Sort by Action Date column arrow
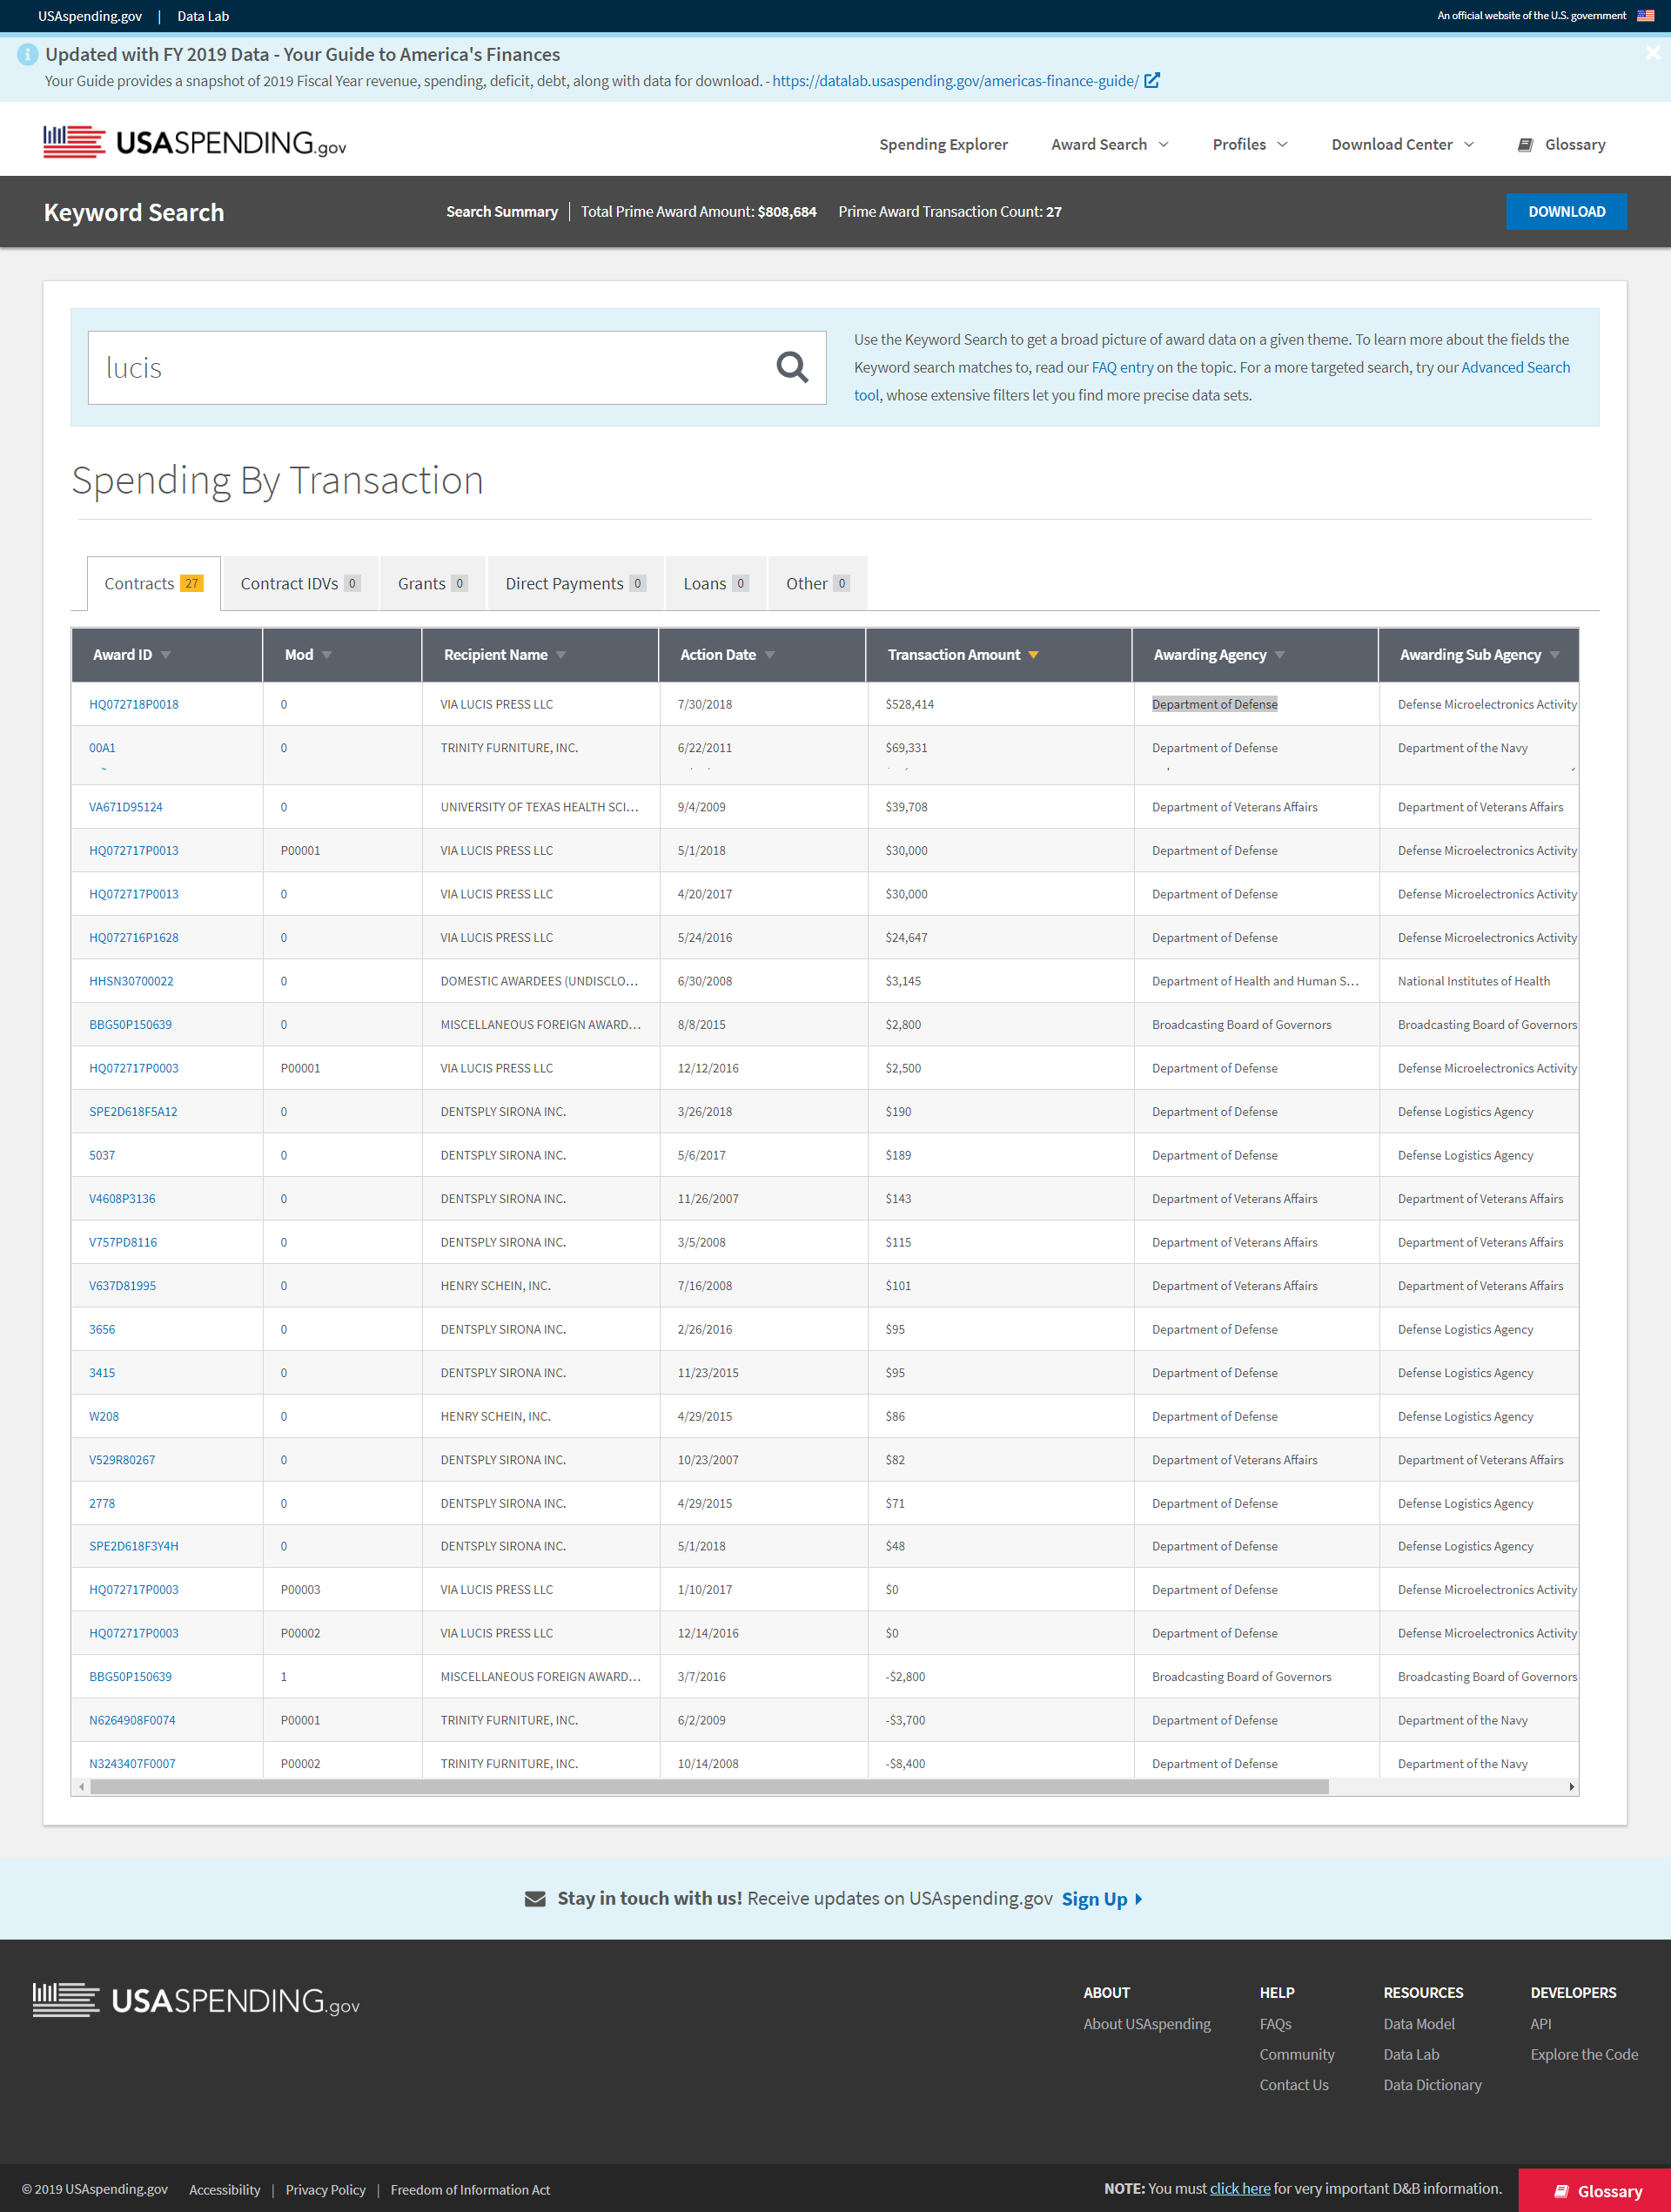This screenshot has height=2212, width=1671. tap(770, 655)
